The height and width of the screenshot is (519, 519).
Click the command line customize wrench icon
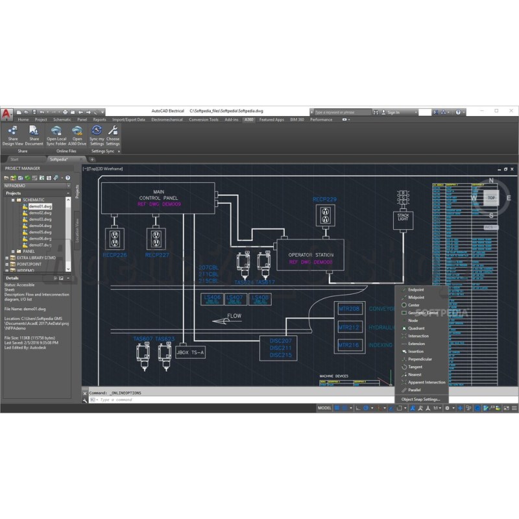tap(85, 400)
